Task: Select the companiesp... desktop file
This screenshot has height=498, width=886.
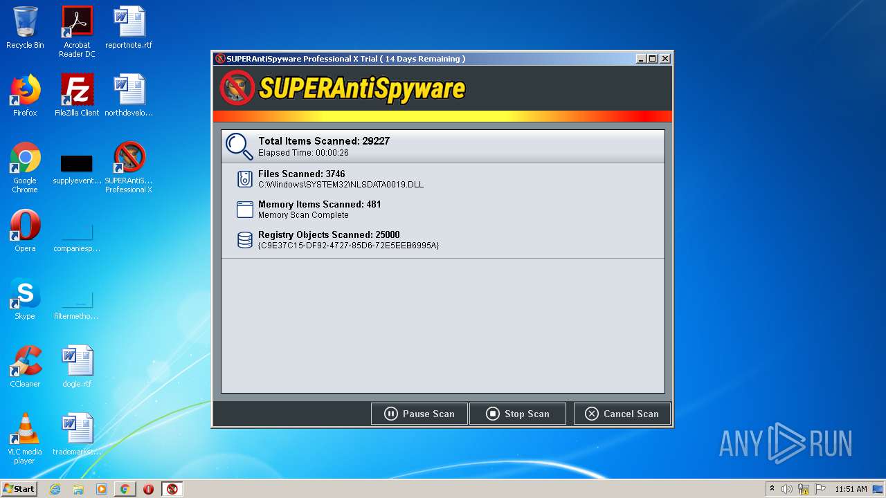Action: point(77,237)
